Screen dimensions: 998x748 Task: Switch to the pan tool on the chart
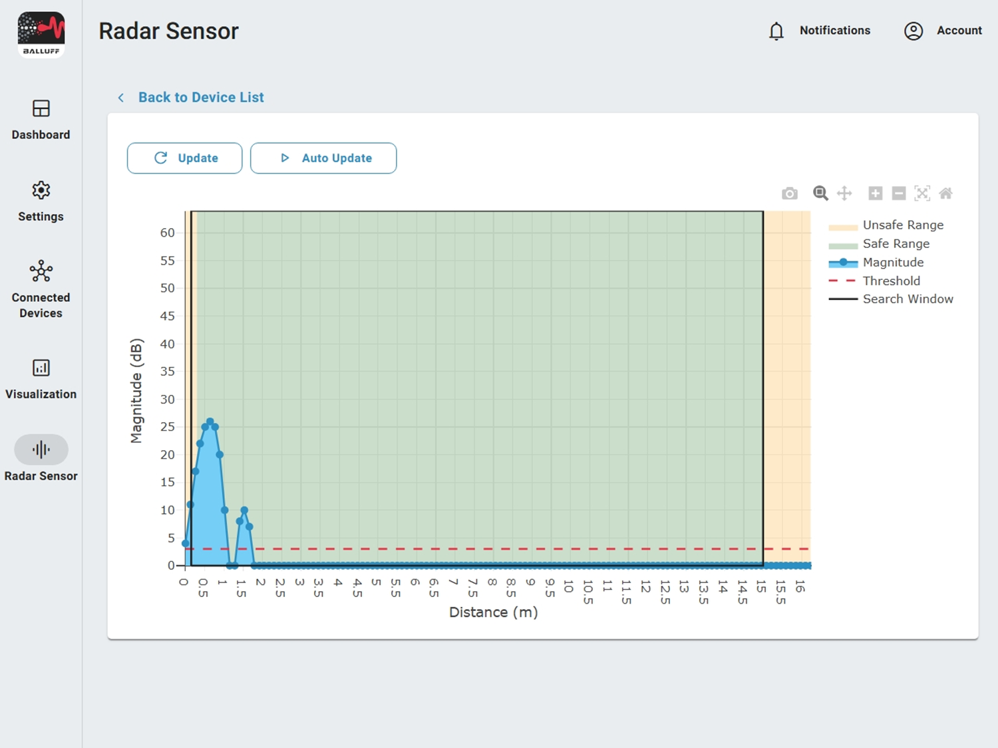pos(844,193)
